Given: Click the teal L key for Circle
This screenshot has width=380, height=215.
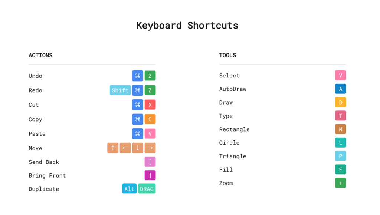Looking at the screenshot, I should [341, 143].
